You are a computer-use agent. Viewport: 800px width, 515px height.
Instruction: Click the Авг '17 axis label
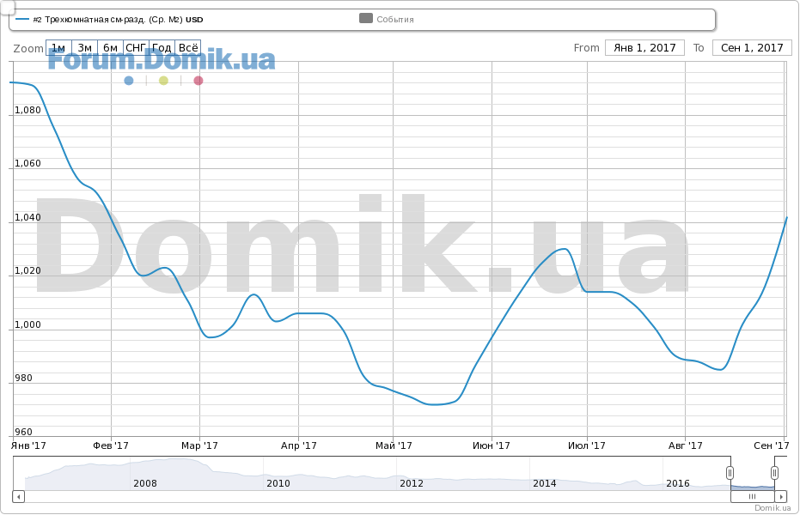(685, 445)
